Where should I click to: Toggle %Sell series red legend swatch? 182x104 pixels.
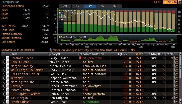[60, 19]
